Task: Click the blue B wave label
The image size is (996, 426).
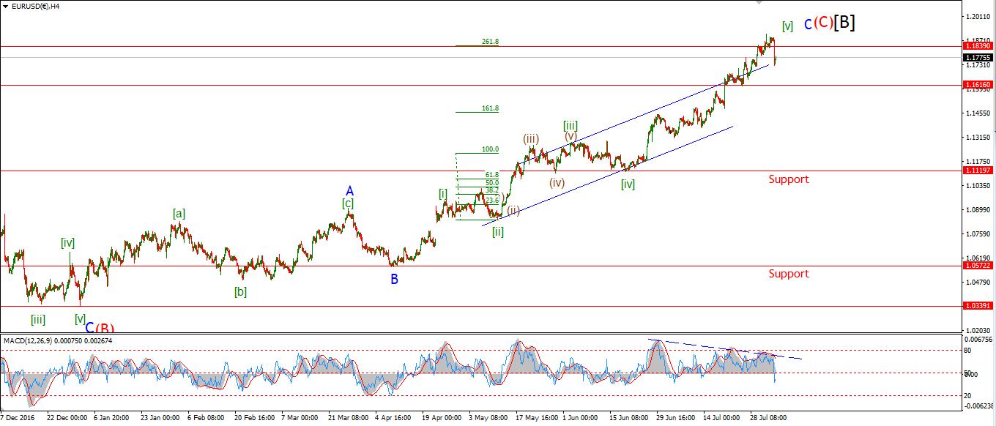Action: pos(394,279)
